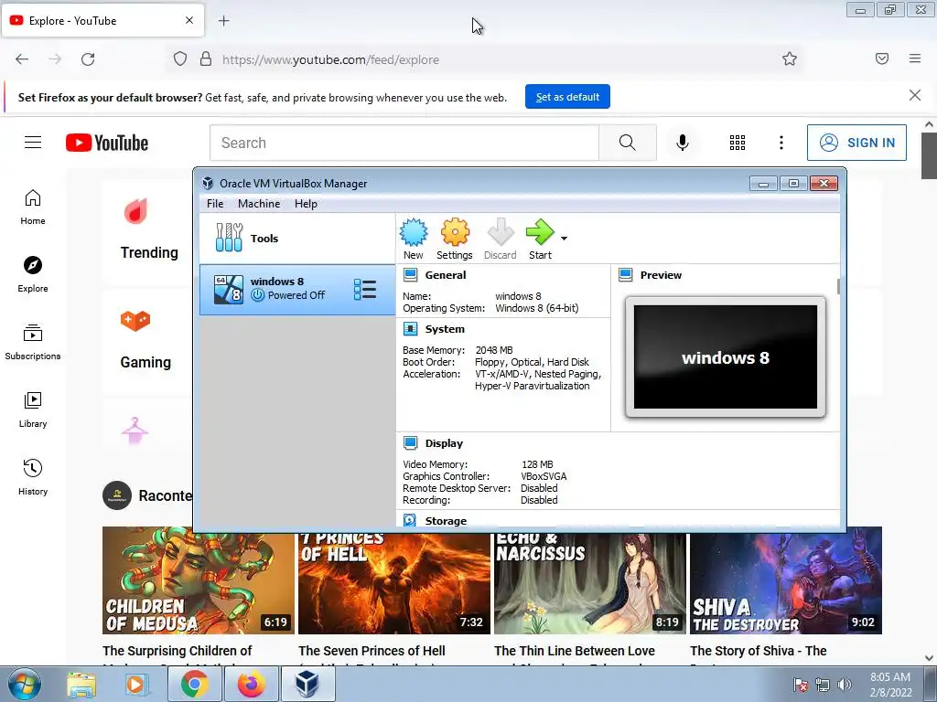Open Chrome from the taskbar
Screen dimensions: 937x702
coord(195,684)
